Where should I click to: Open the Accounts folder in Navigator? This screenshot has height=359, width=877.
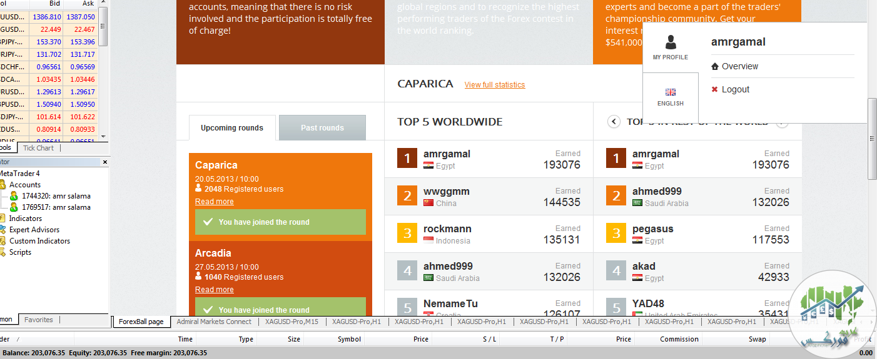click(x=24, y=185)
